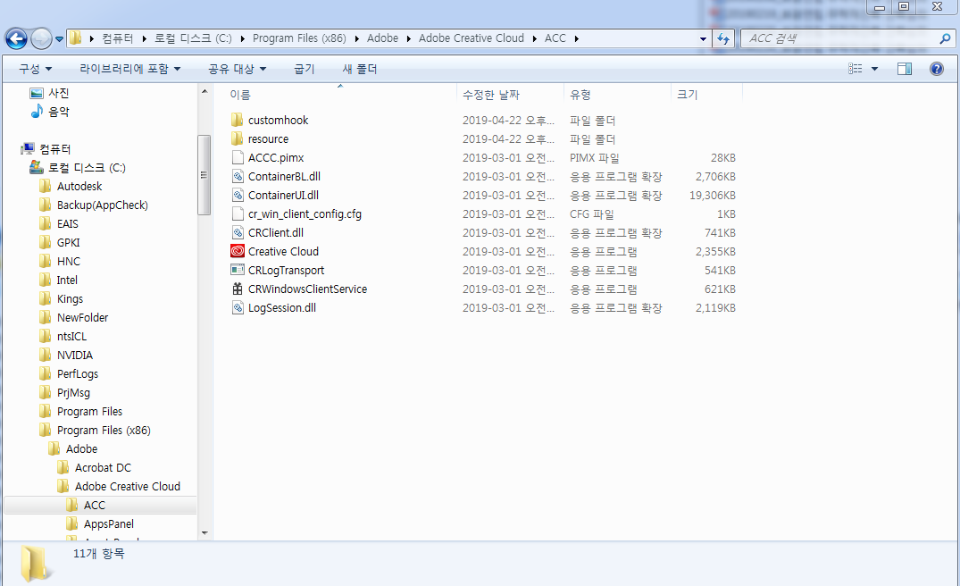
Task: Expand the arrow after Adobe breadcrumb
Action: [409, 38]
